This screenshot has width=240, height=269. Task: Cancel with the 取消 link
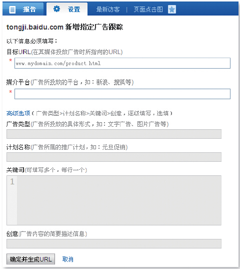click(68, 259)
